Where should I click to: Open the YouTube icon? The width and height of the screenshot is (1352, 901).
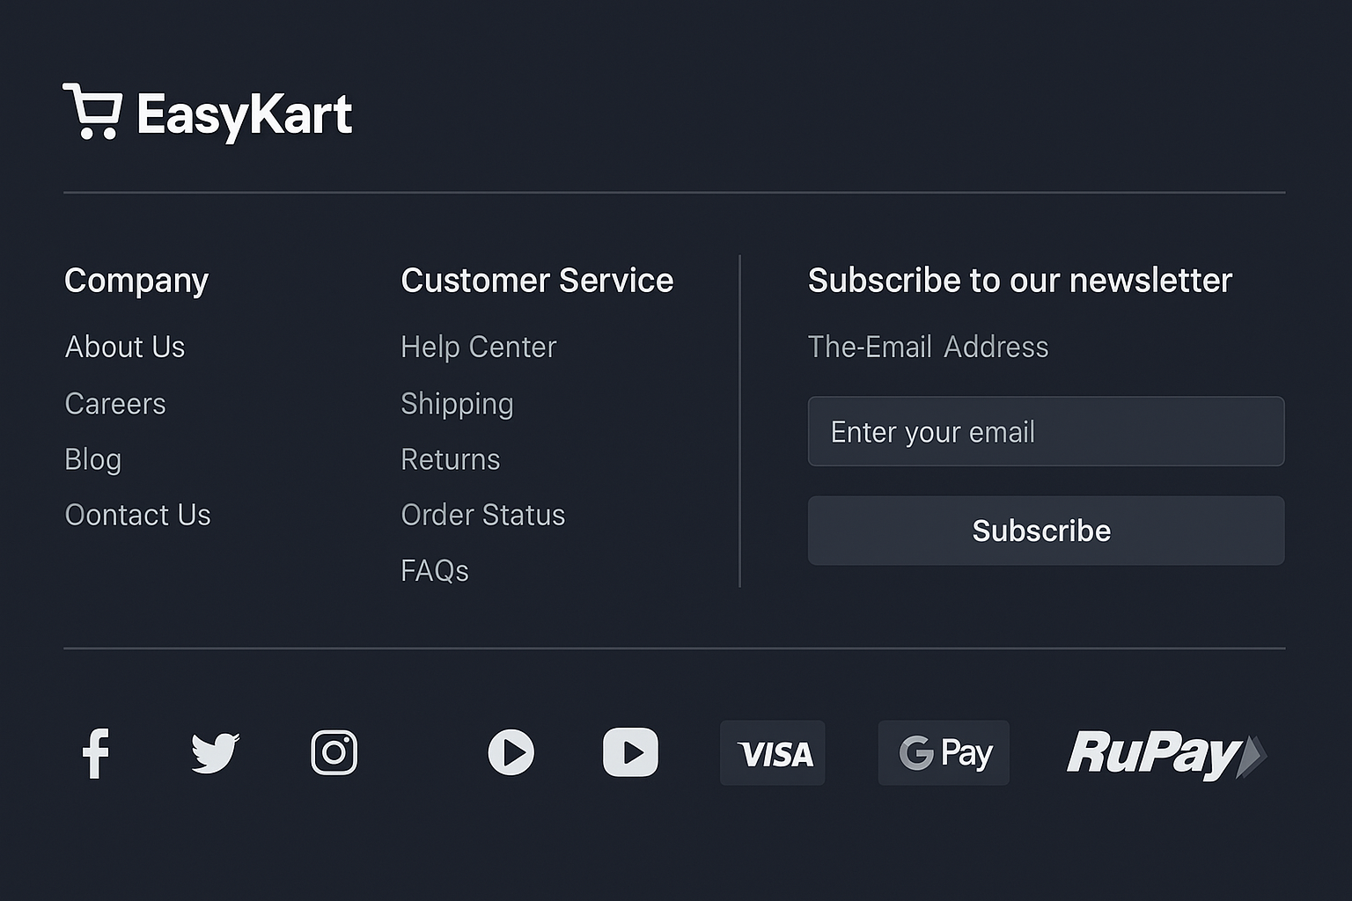pyautogui.click(x=630, y=753)
